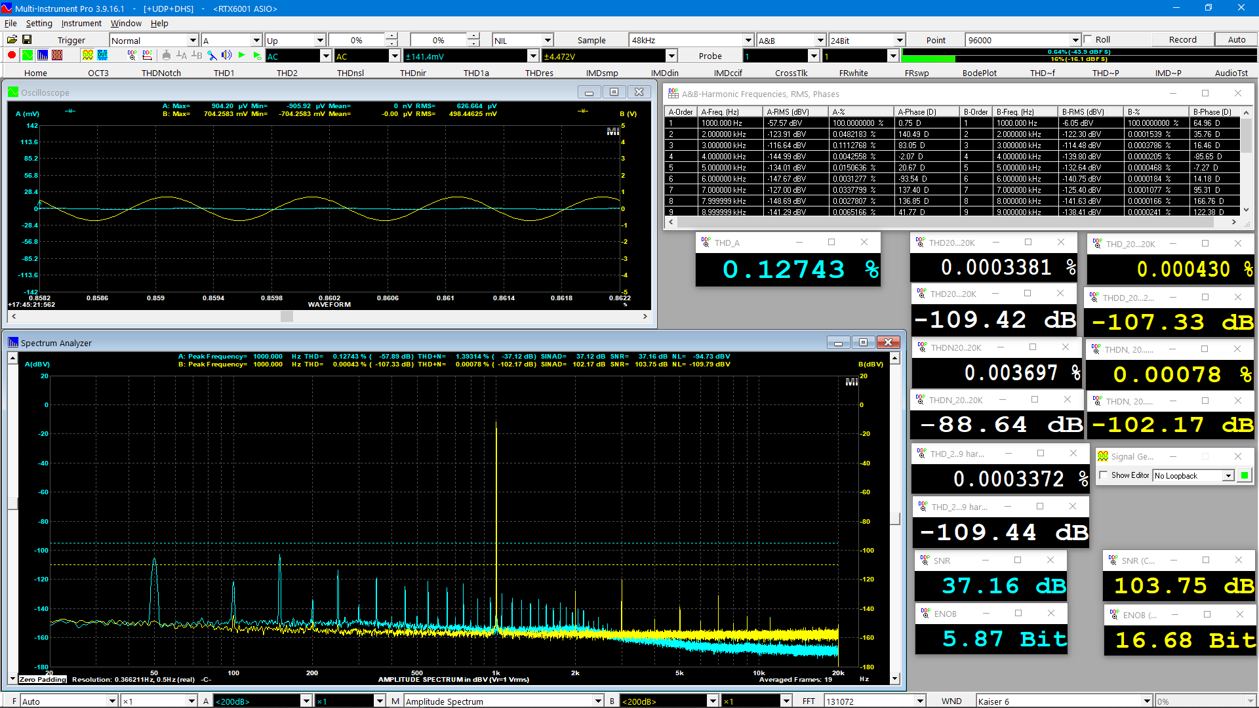Image resolution: width=1259 pixels, height=708 pixels.
Task: Expand the 48kHz sample rate dropdown
Action: 748,40
